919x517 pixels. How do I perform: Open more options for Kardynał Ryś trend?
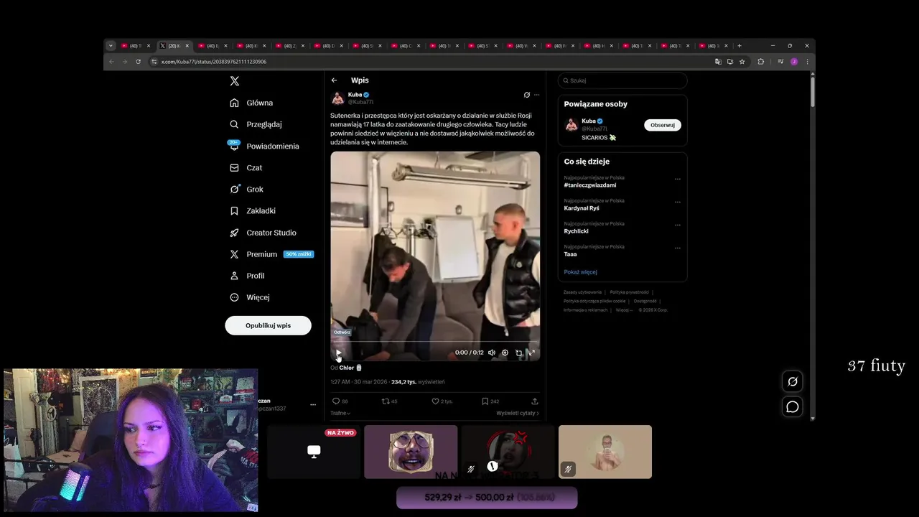pyautogui.click(x=677, y=202)
